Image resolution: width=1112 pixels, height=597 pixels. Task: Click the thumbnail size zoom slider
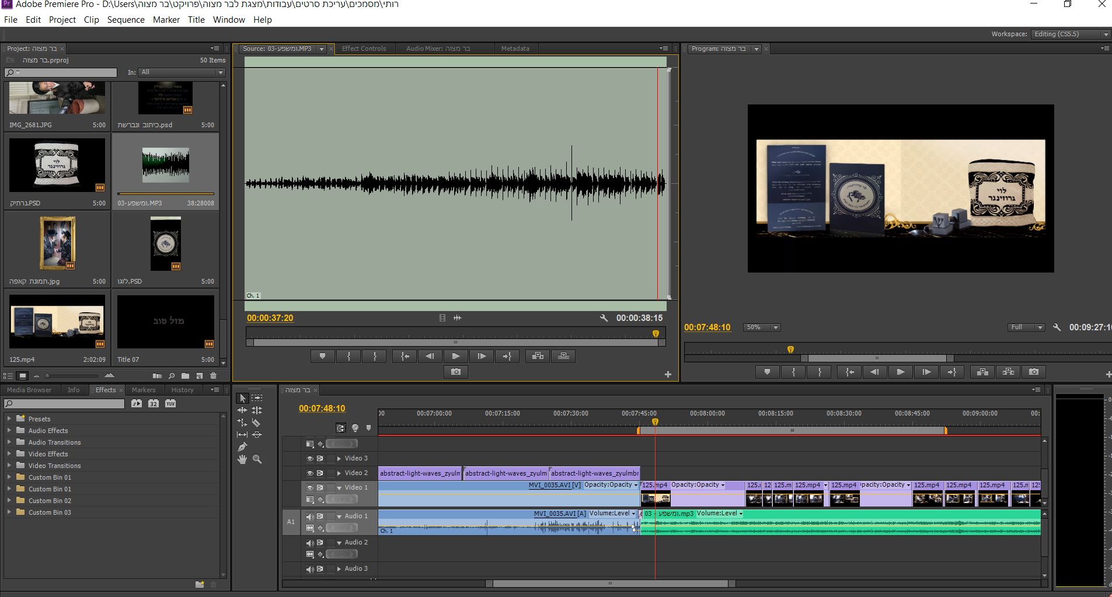(x=48, y=376)
